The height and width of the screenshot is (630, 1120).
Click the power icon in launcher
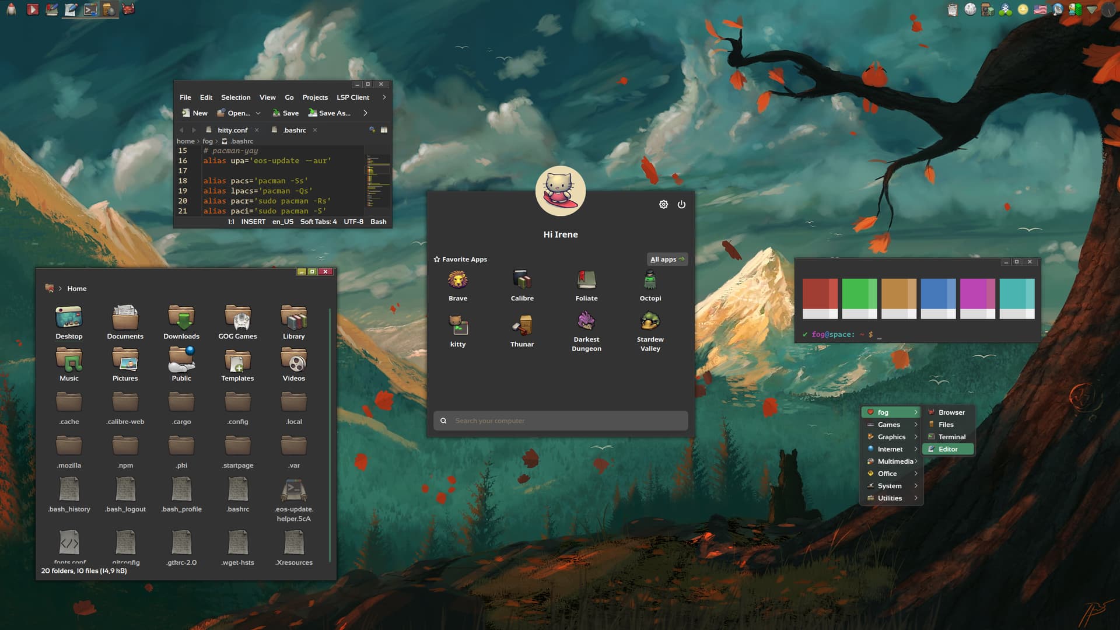pos(681,204)
